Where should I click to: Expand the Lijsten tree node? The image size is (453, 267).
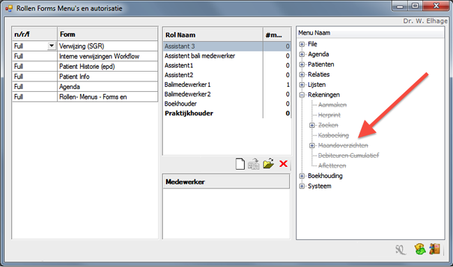(302, 85)
